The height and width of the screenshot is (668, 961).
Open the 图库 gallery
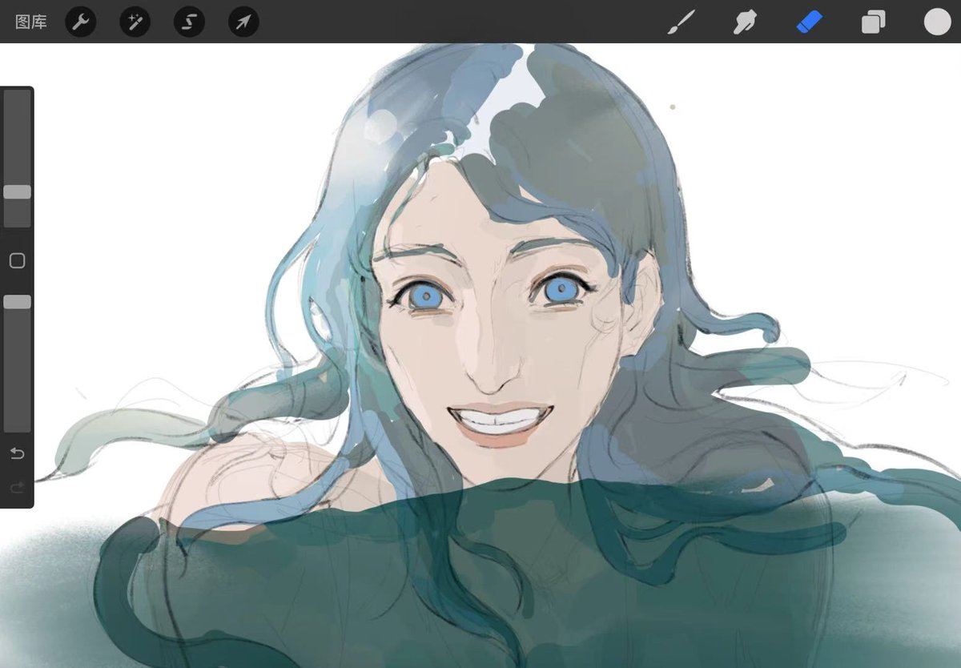click(31, 22)
